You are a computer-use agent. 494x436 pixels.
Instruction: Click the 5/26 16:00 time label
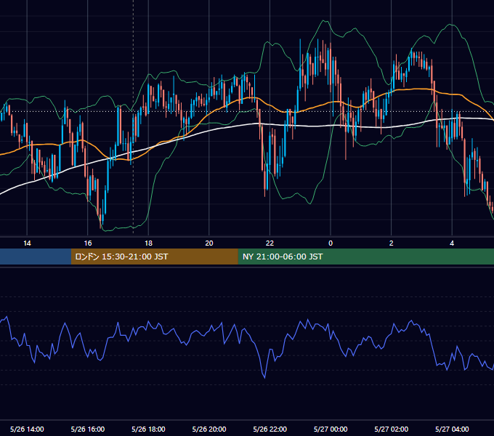[88, 429]
